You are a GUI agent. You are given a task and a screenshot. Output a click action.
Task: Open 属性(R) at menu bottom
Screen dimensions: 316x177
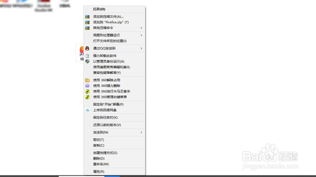(114, 172)
